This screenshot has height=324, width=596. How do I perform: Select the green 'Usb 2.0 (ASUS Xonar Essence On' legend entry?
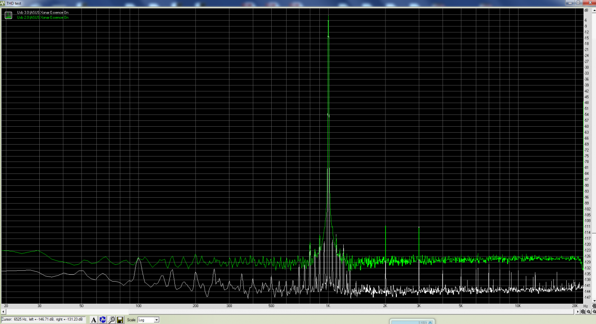point(43,17)
